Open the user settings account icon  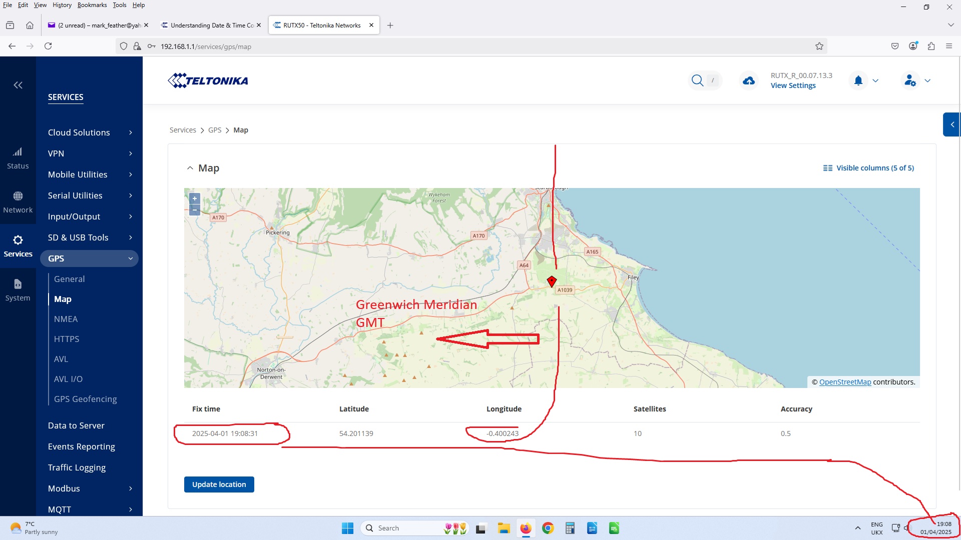point(910,80)
